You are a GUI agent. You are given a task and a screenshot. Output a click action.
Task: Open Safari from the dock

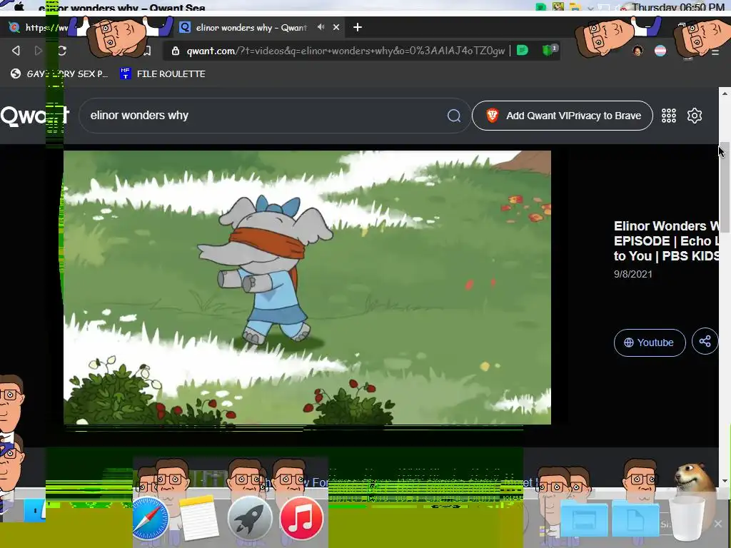pyautogui.click(x=150, y=518)
